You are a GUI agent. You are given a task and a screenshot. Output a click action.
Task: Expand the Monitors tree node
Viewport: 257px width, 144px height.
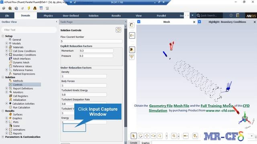click(x=6, y=92)
